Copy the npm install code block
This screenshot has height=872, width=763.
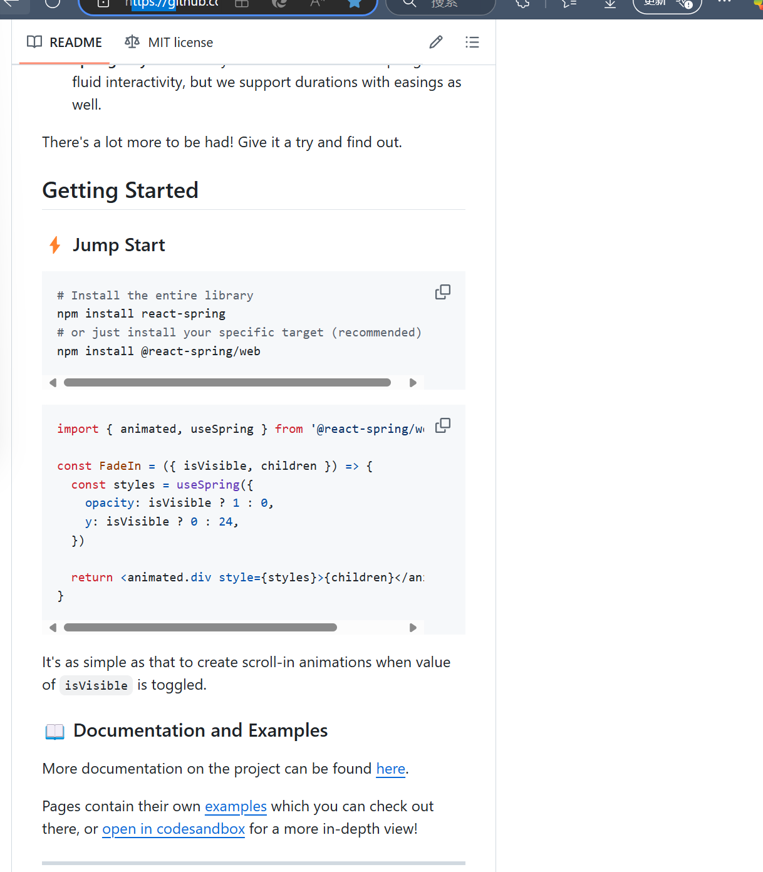tap(443, 292)
